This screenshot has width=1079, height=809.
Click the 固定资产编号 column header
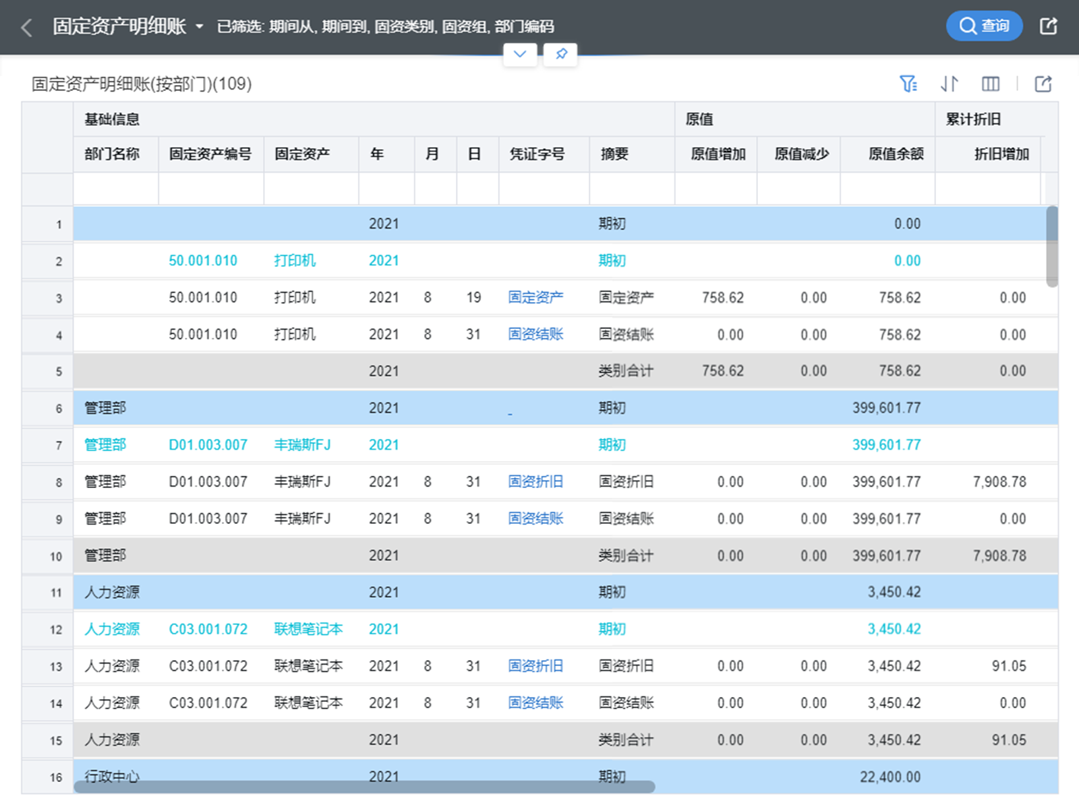coord(211,154)
